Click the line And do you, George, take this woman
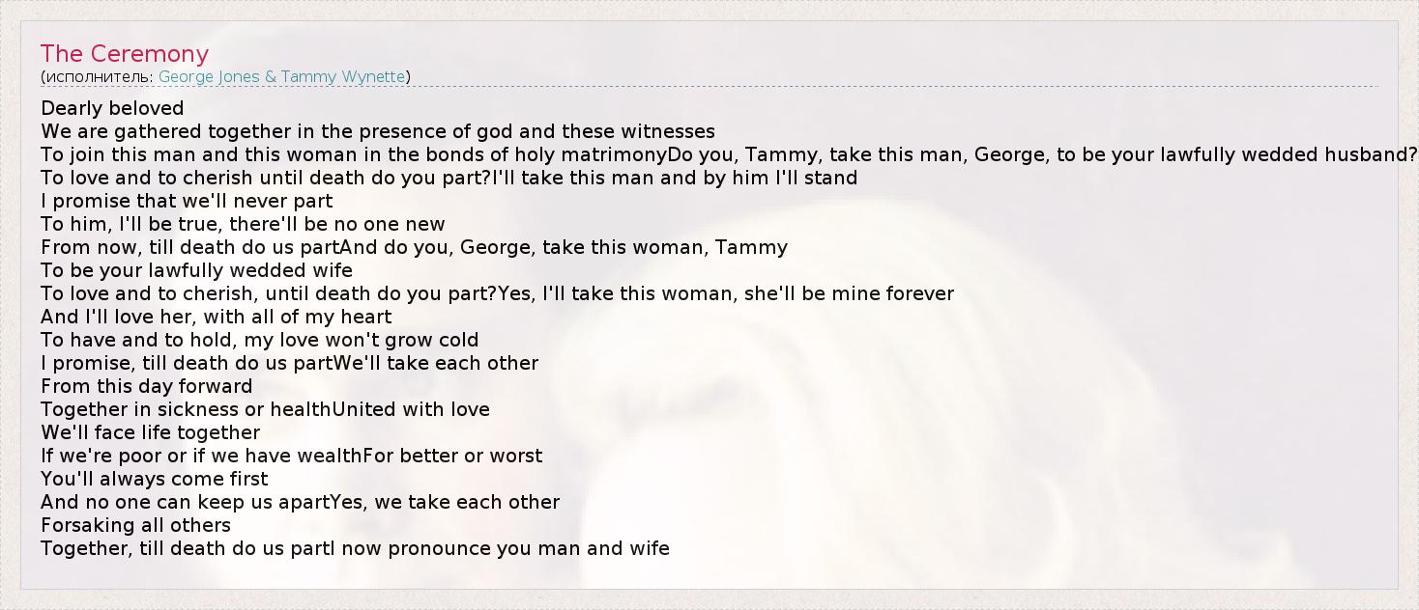The image size is (1419, 610). (x=564, y=247)
